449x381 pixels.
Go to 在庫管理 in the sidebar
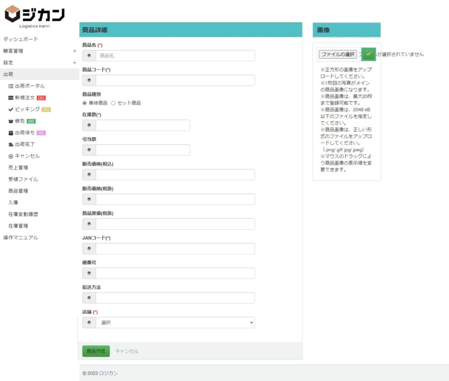[x=18, y=226]
